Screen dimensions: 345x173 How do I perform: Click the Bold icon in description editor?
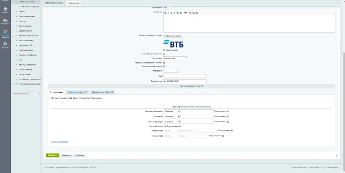[165, 12]
